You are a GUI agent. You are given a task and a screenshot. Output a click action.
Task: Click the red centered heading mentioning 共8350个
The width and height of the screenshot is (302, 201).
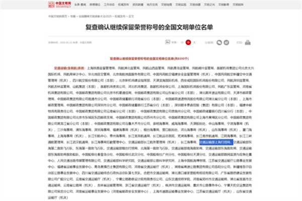149,58
